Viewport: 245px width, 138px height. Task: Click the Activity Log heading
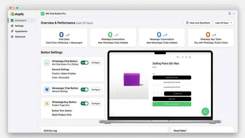pyautogui.click(x=50, y=131)
